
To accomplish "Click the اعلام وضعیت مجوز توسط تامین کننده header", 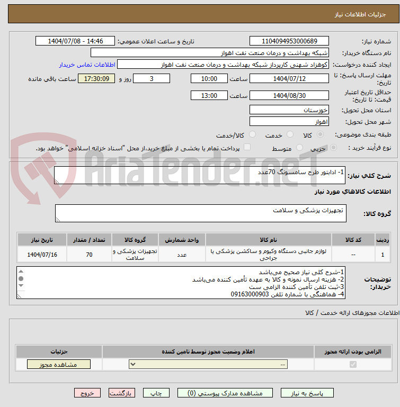I will 208,351.
